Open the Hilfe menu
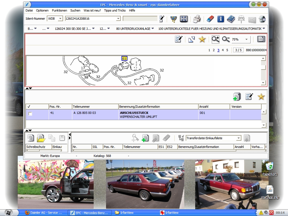This screenshot has width=288, height=216. click(132, 10)
